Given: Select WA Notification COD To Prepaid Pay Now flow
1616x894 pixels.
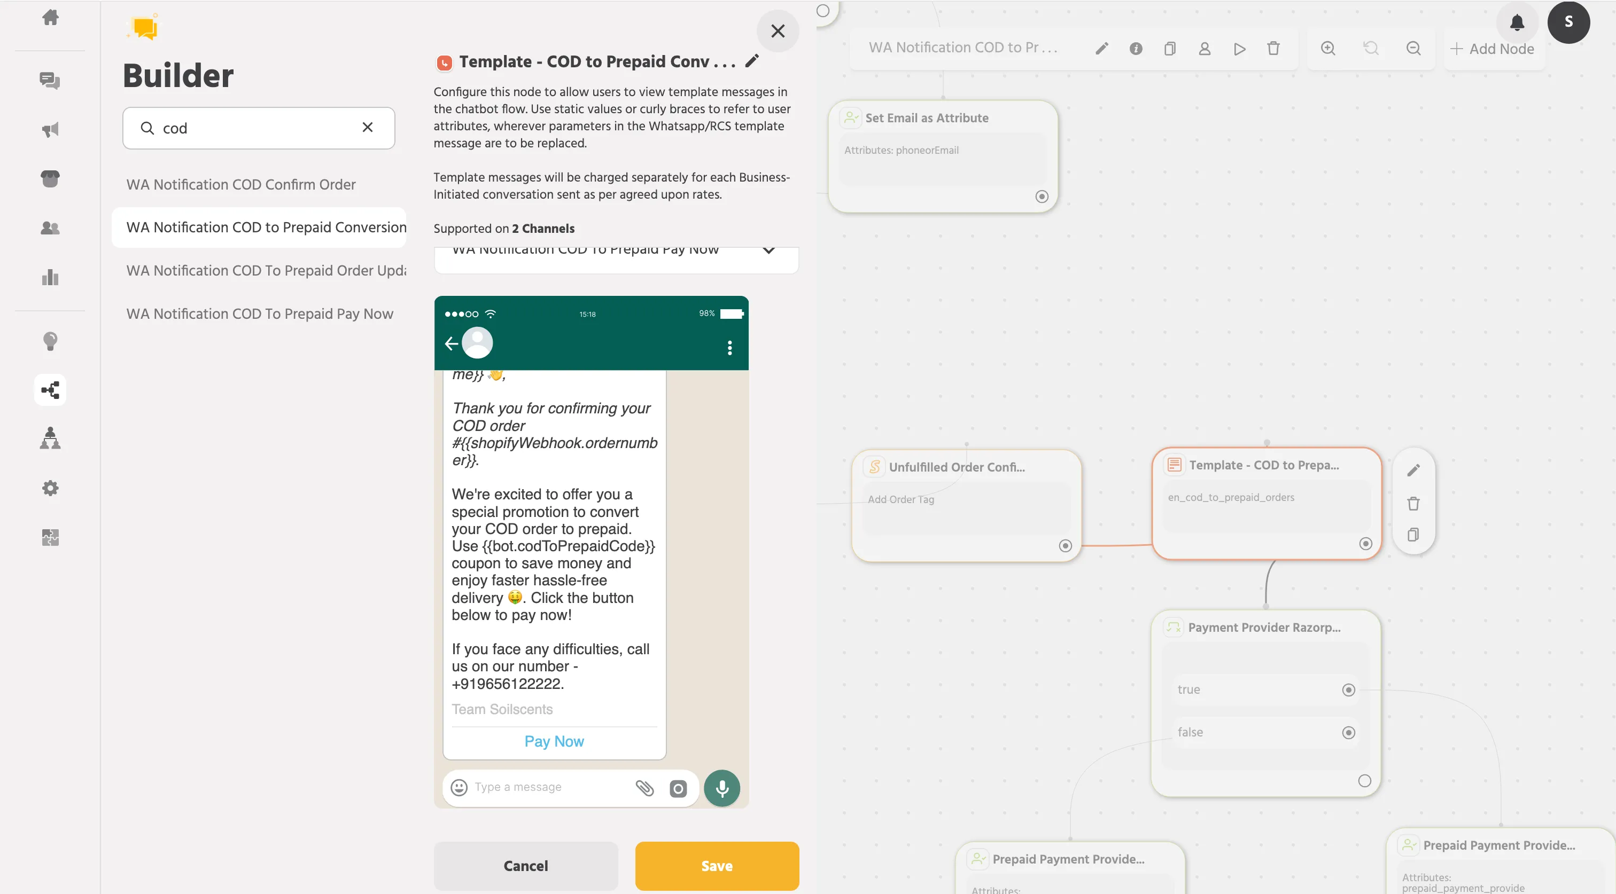Looking at the screenshot, I should coord(259,313).
